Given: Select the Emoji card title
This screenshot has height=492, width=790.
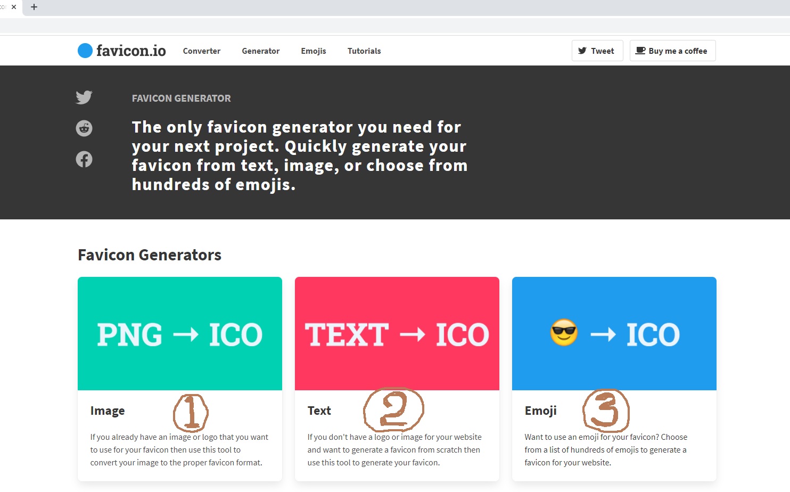Looking at the screenshot, I should click(541, 411).
